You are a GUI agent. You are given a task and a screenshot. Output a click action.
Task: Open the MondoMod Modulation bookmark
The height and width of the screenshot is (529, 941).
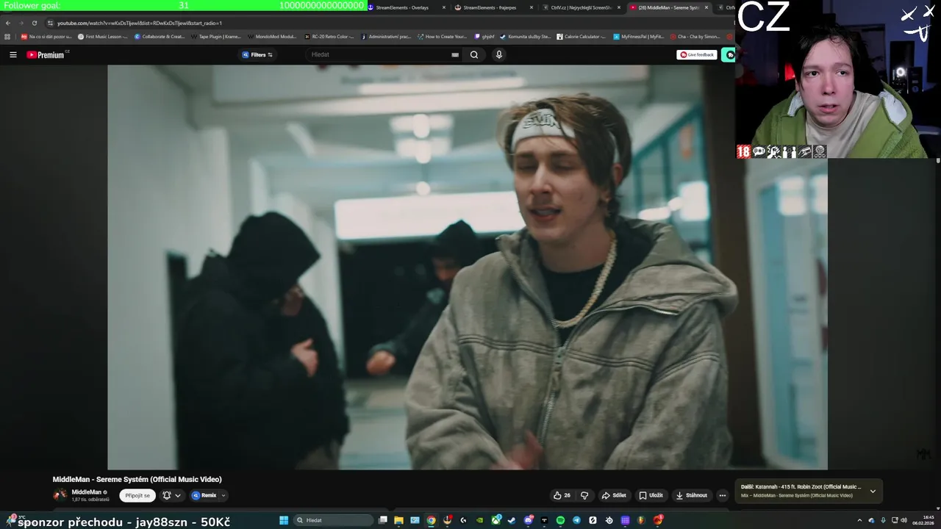point(272,36)
